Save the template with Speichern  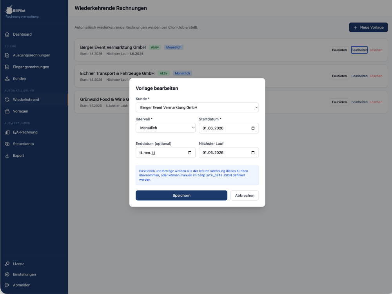[181, 196]
